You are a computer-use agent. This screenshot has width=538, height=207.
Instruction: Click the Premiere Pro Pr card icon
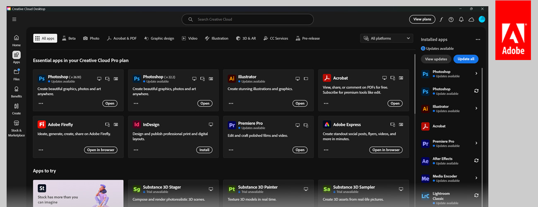232,124
